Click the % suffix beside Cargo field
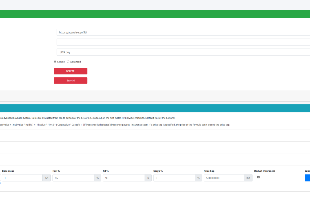Image resolution: width=310 pixels, height=197 pixels. tap(198, 178)
